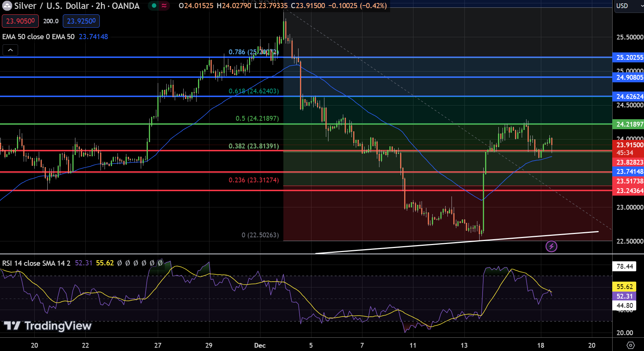This screenshot has width=644, height=351.
Task: Click the EMA 50 value 23.74148 in legend
Action: click(x=93, y=37)
